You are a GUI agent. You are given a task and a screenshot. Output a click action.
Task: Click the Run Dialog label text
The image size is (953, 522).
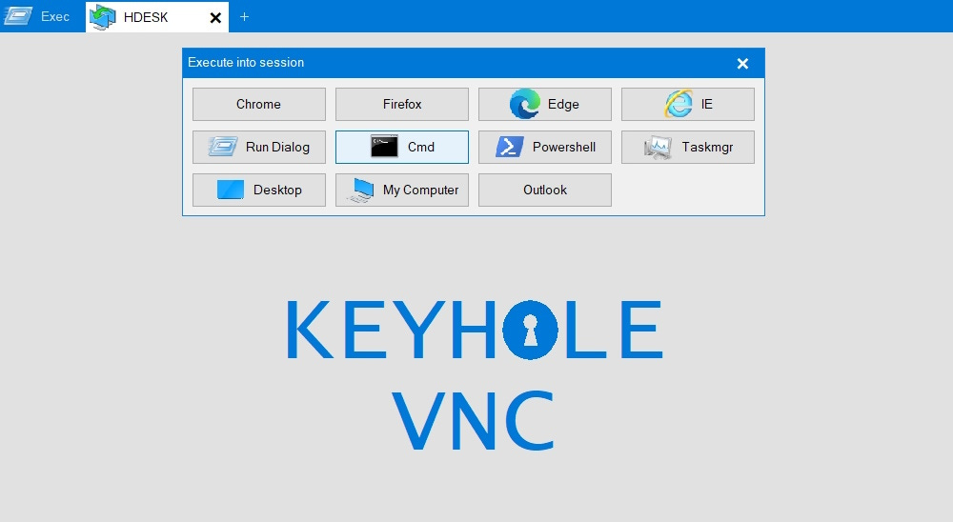point(277,147)
